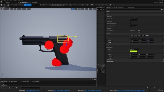Open Class Defaults
164x92 pixels.
(x=113, y=5)
